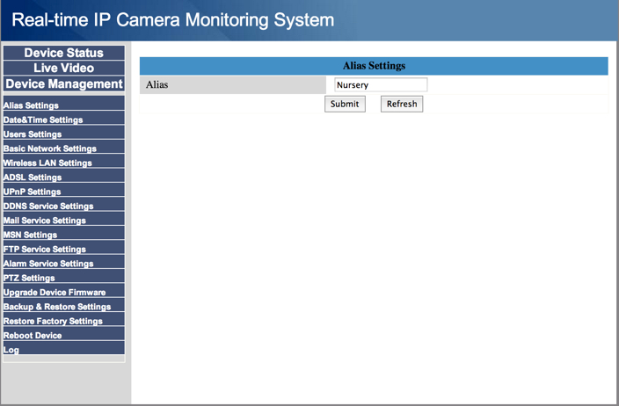Screen dimensions: 619x406
Task: Open FTP Service Settings
Action: (x=63, y=248)
